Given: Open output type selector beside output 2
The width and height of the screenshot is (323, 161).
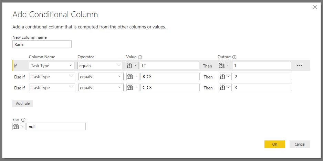Looking at the screenshot, I should tap(225, 77).
